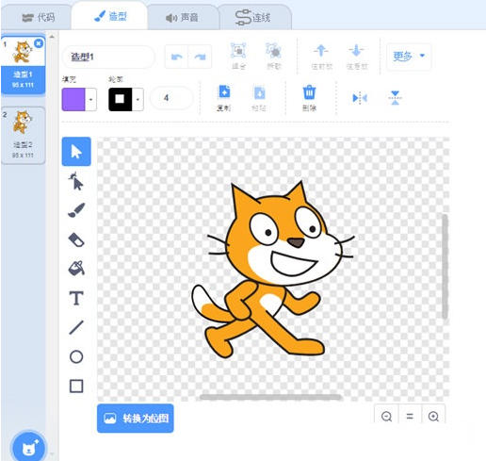This screenshot has height=461, width=486.
Task: Click the Copy icon
Action: tap(224, 98)
